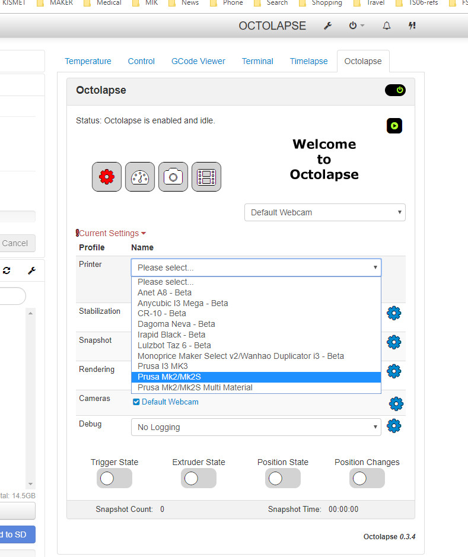
Task: Collapse the Current Settings section
Action: 111,233
